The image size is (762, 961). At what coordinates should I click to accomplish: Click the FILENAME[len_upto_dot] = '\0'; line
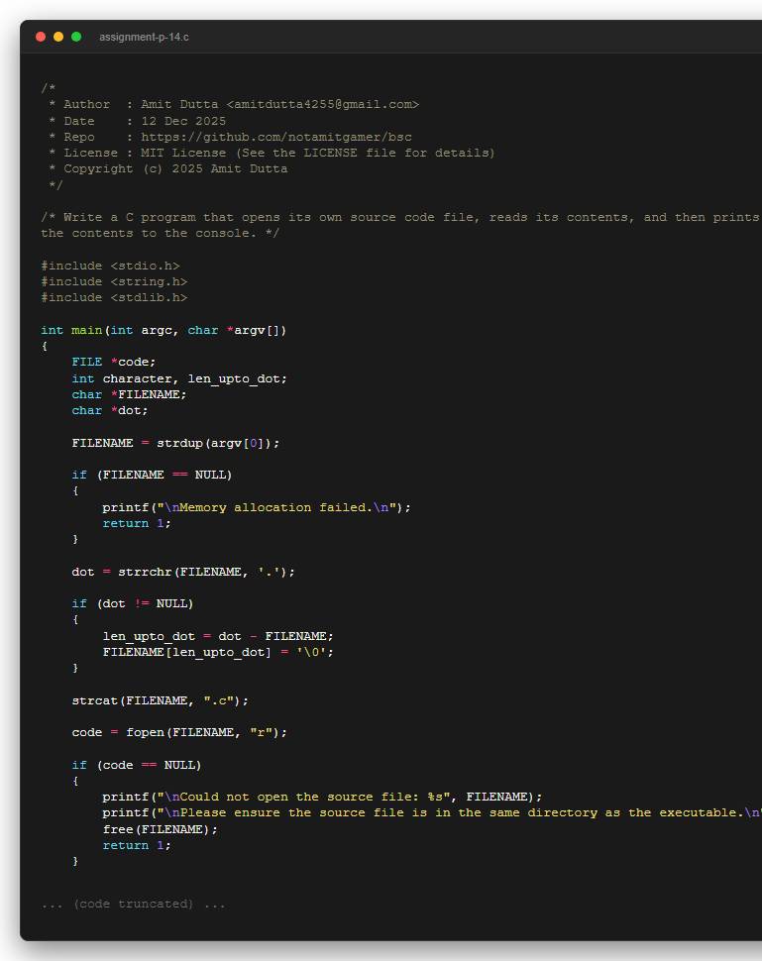[218, 653]
